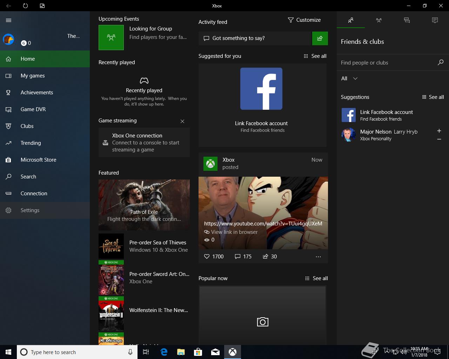The image size is (449, 359).
Task: Switch to the Parties tab icon
Action: click(379, 20)
